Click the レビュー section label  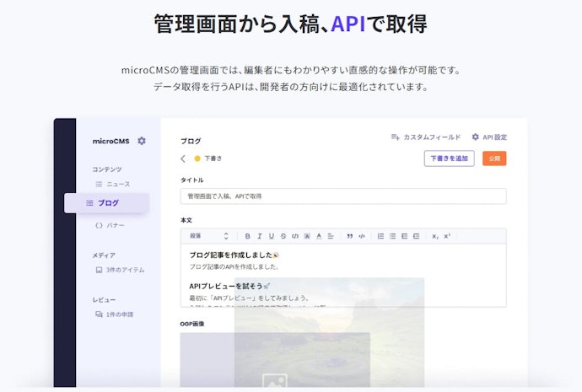click(104, 299)
